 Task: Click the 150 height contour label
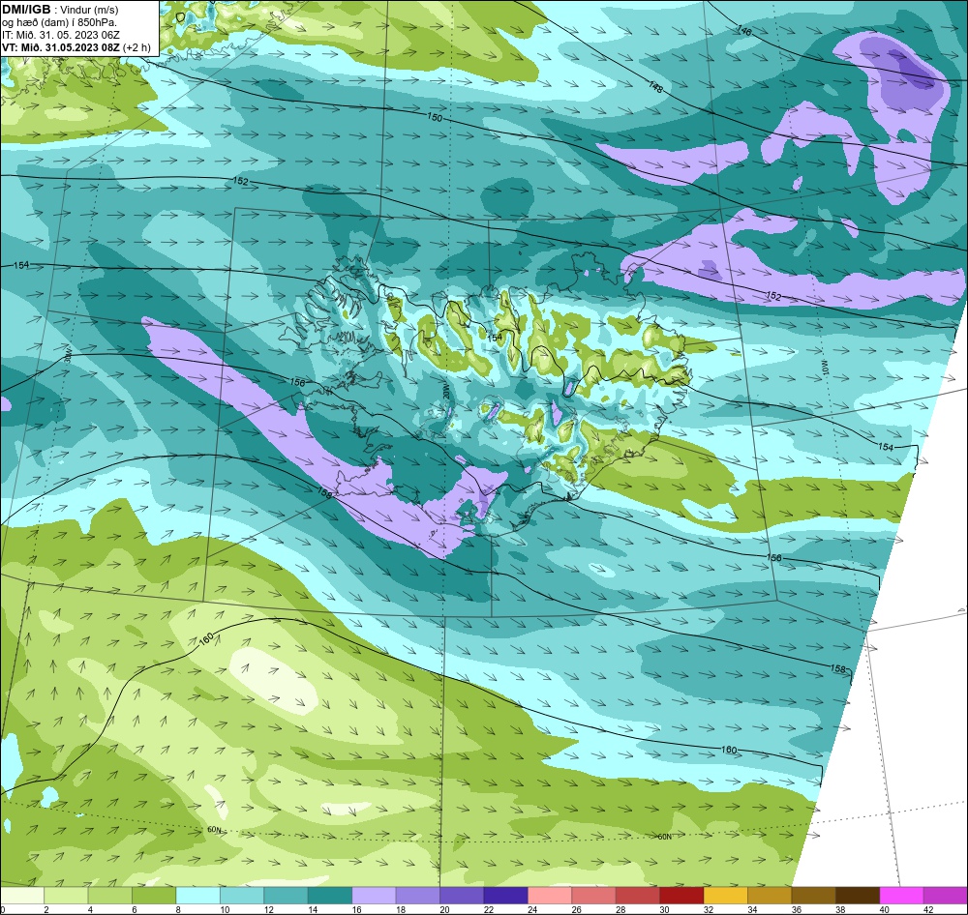point(436,117)
